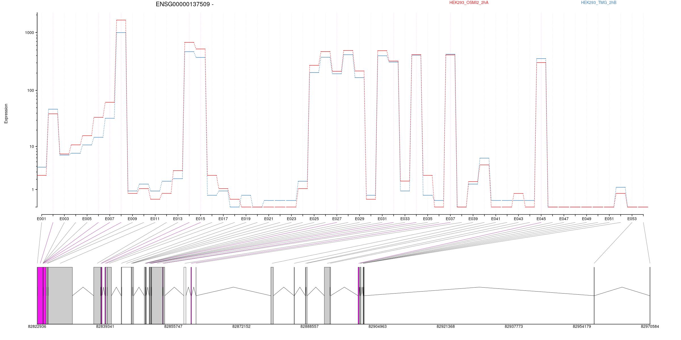Select exon label E007

pos(110,219)
